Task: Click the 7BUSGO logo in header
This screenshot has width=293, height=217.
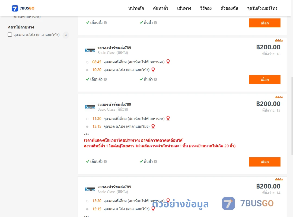Action: (x=23, y=8)
